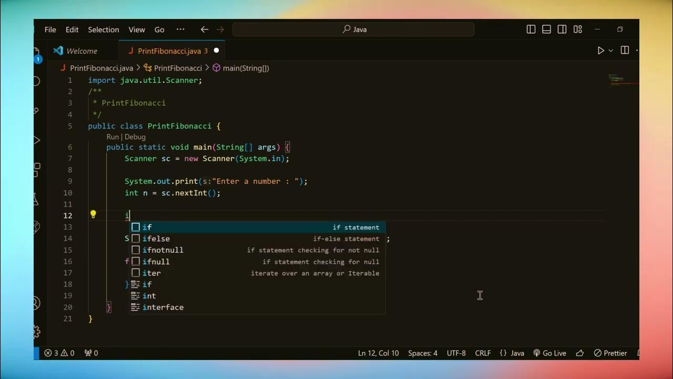Click the unsaved dot on PrintFibonacci.java tab
673x379 pixels.
point(216,51)
